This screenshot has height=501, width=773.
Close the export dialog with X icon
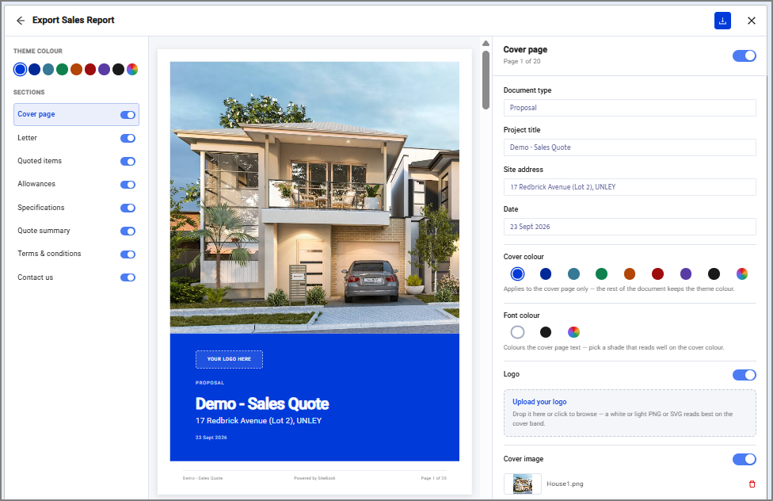752,21
